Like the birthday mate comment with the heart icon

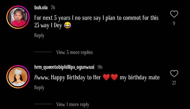click(174, 73)
